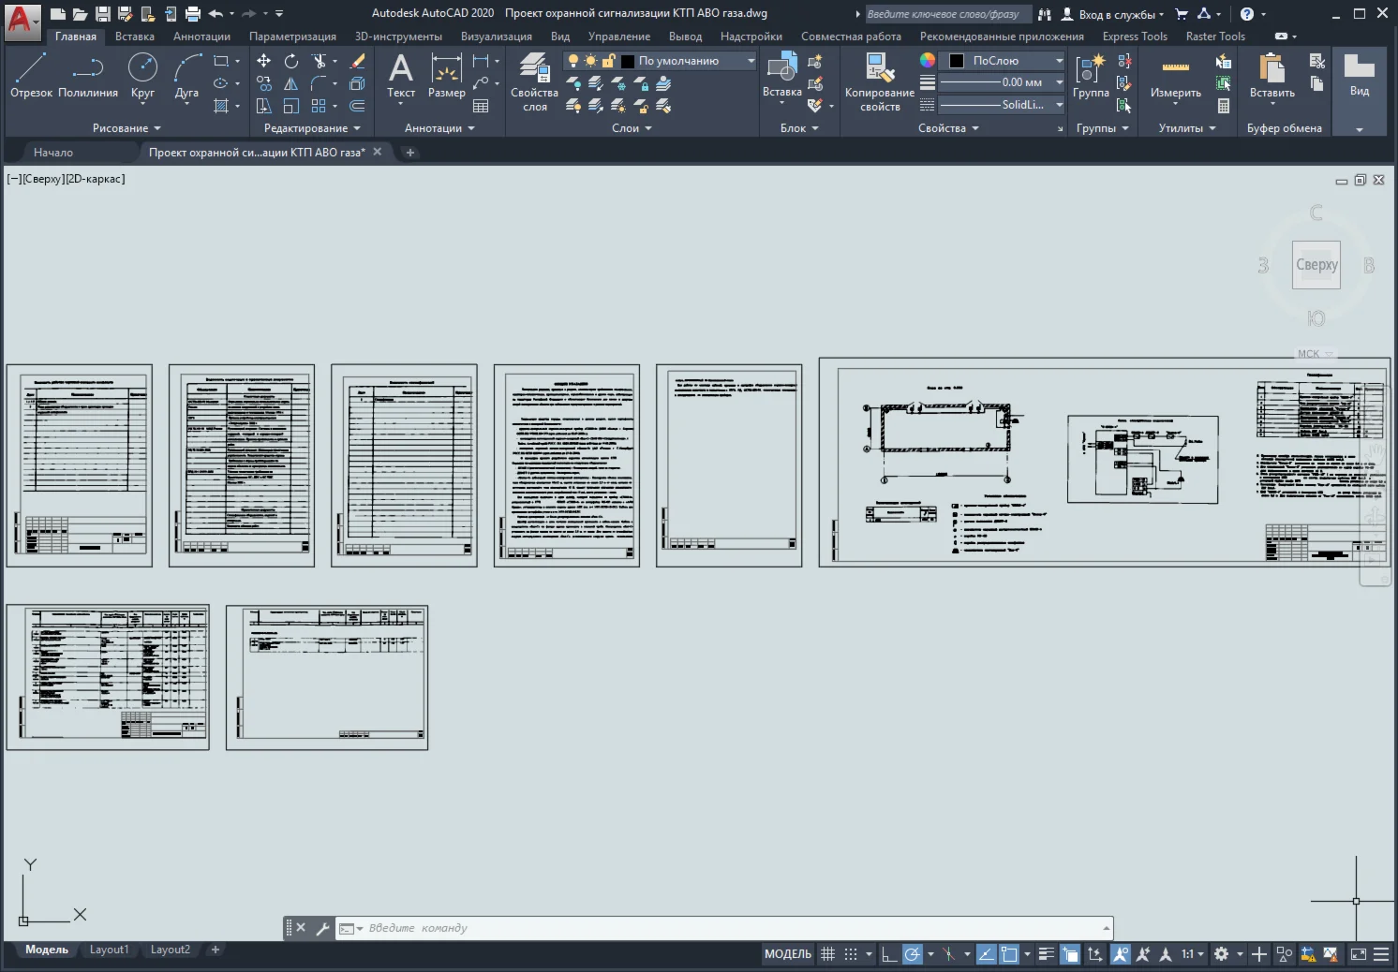Toggle grid display in status bar
1398x972 pixels.
pyautogui.click(x=828, y=954)
